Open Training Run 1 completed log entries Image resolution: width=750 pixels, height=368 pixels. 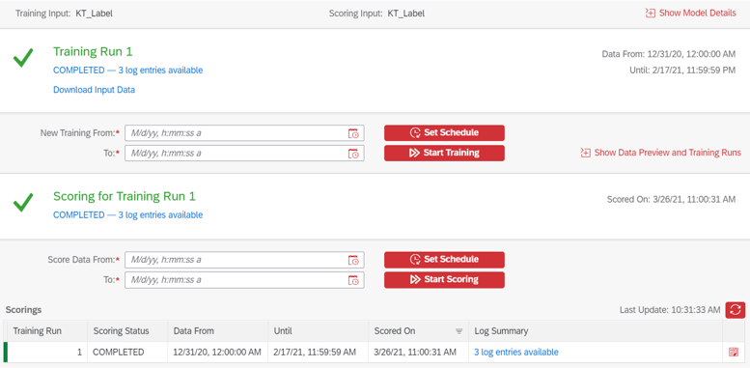127,71
